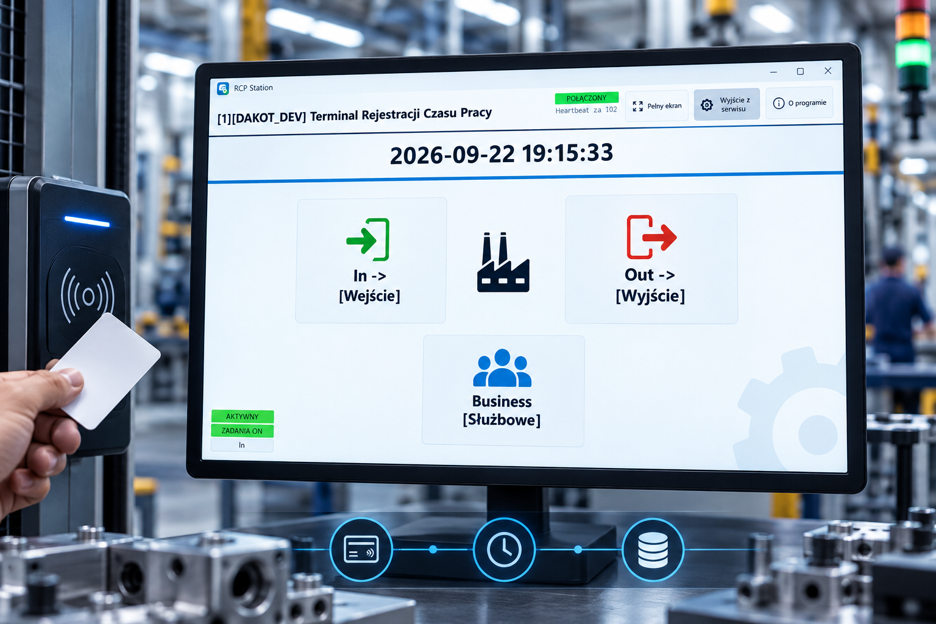
Task: Click the factory icon between In and Out
Action: pos(503,262)
